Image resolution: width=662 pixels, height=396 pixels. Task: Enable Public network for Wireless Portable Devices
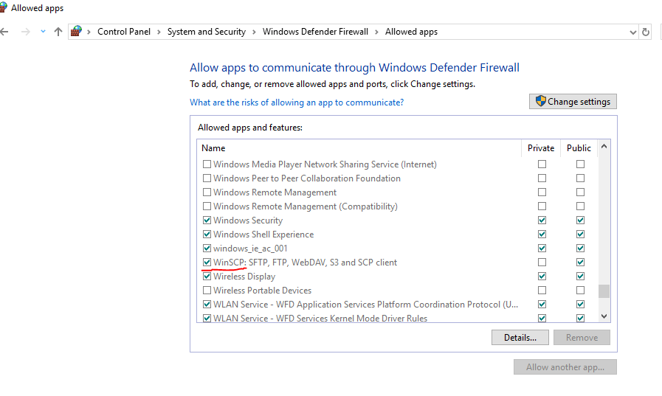pos(581,290)
